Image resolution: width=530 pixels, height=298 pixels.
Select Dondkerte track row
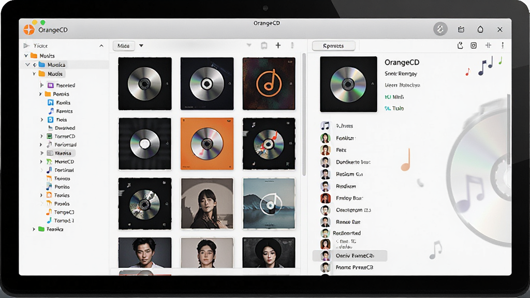click(x=345, y=162)
